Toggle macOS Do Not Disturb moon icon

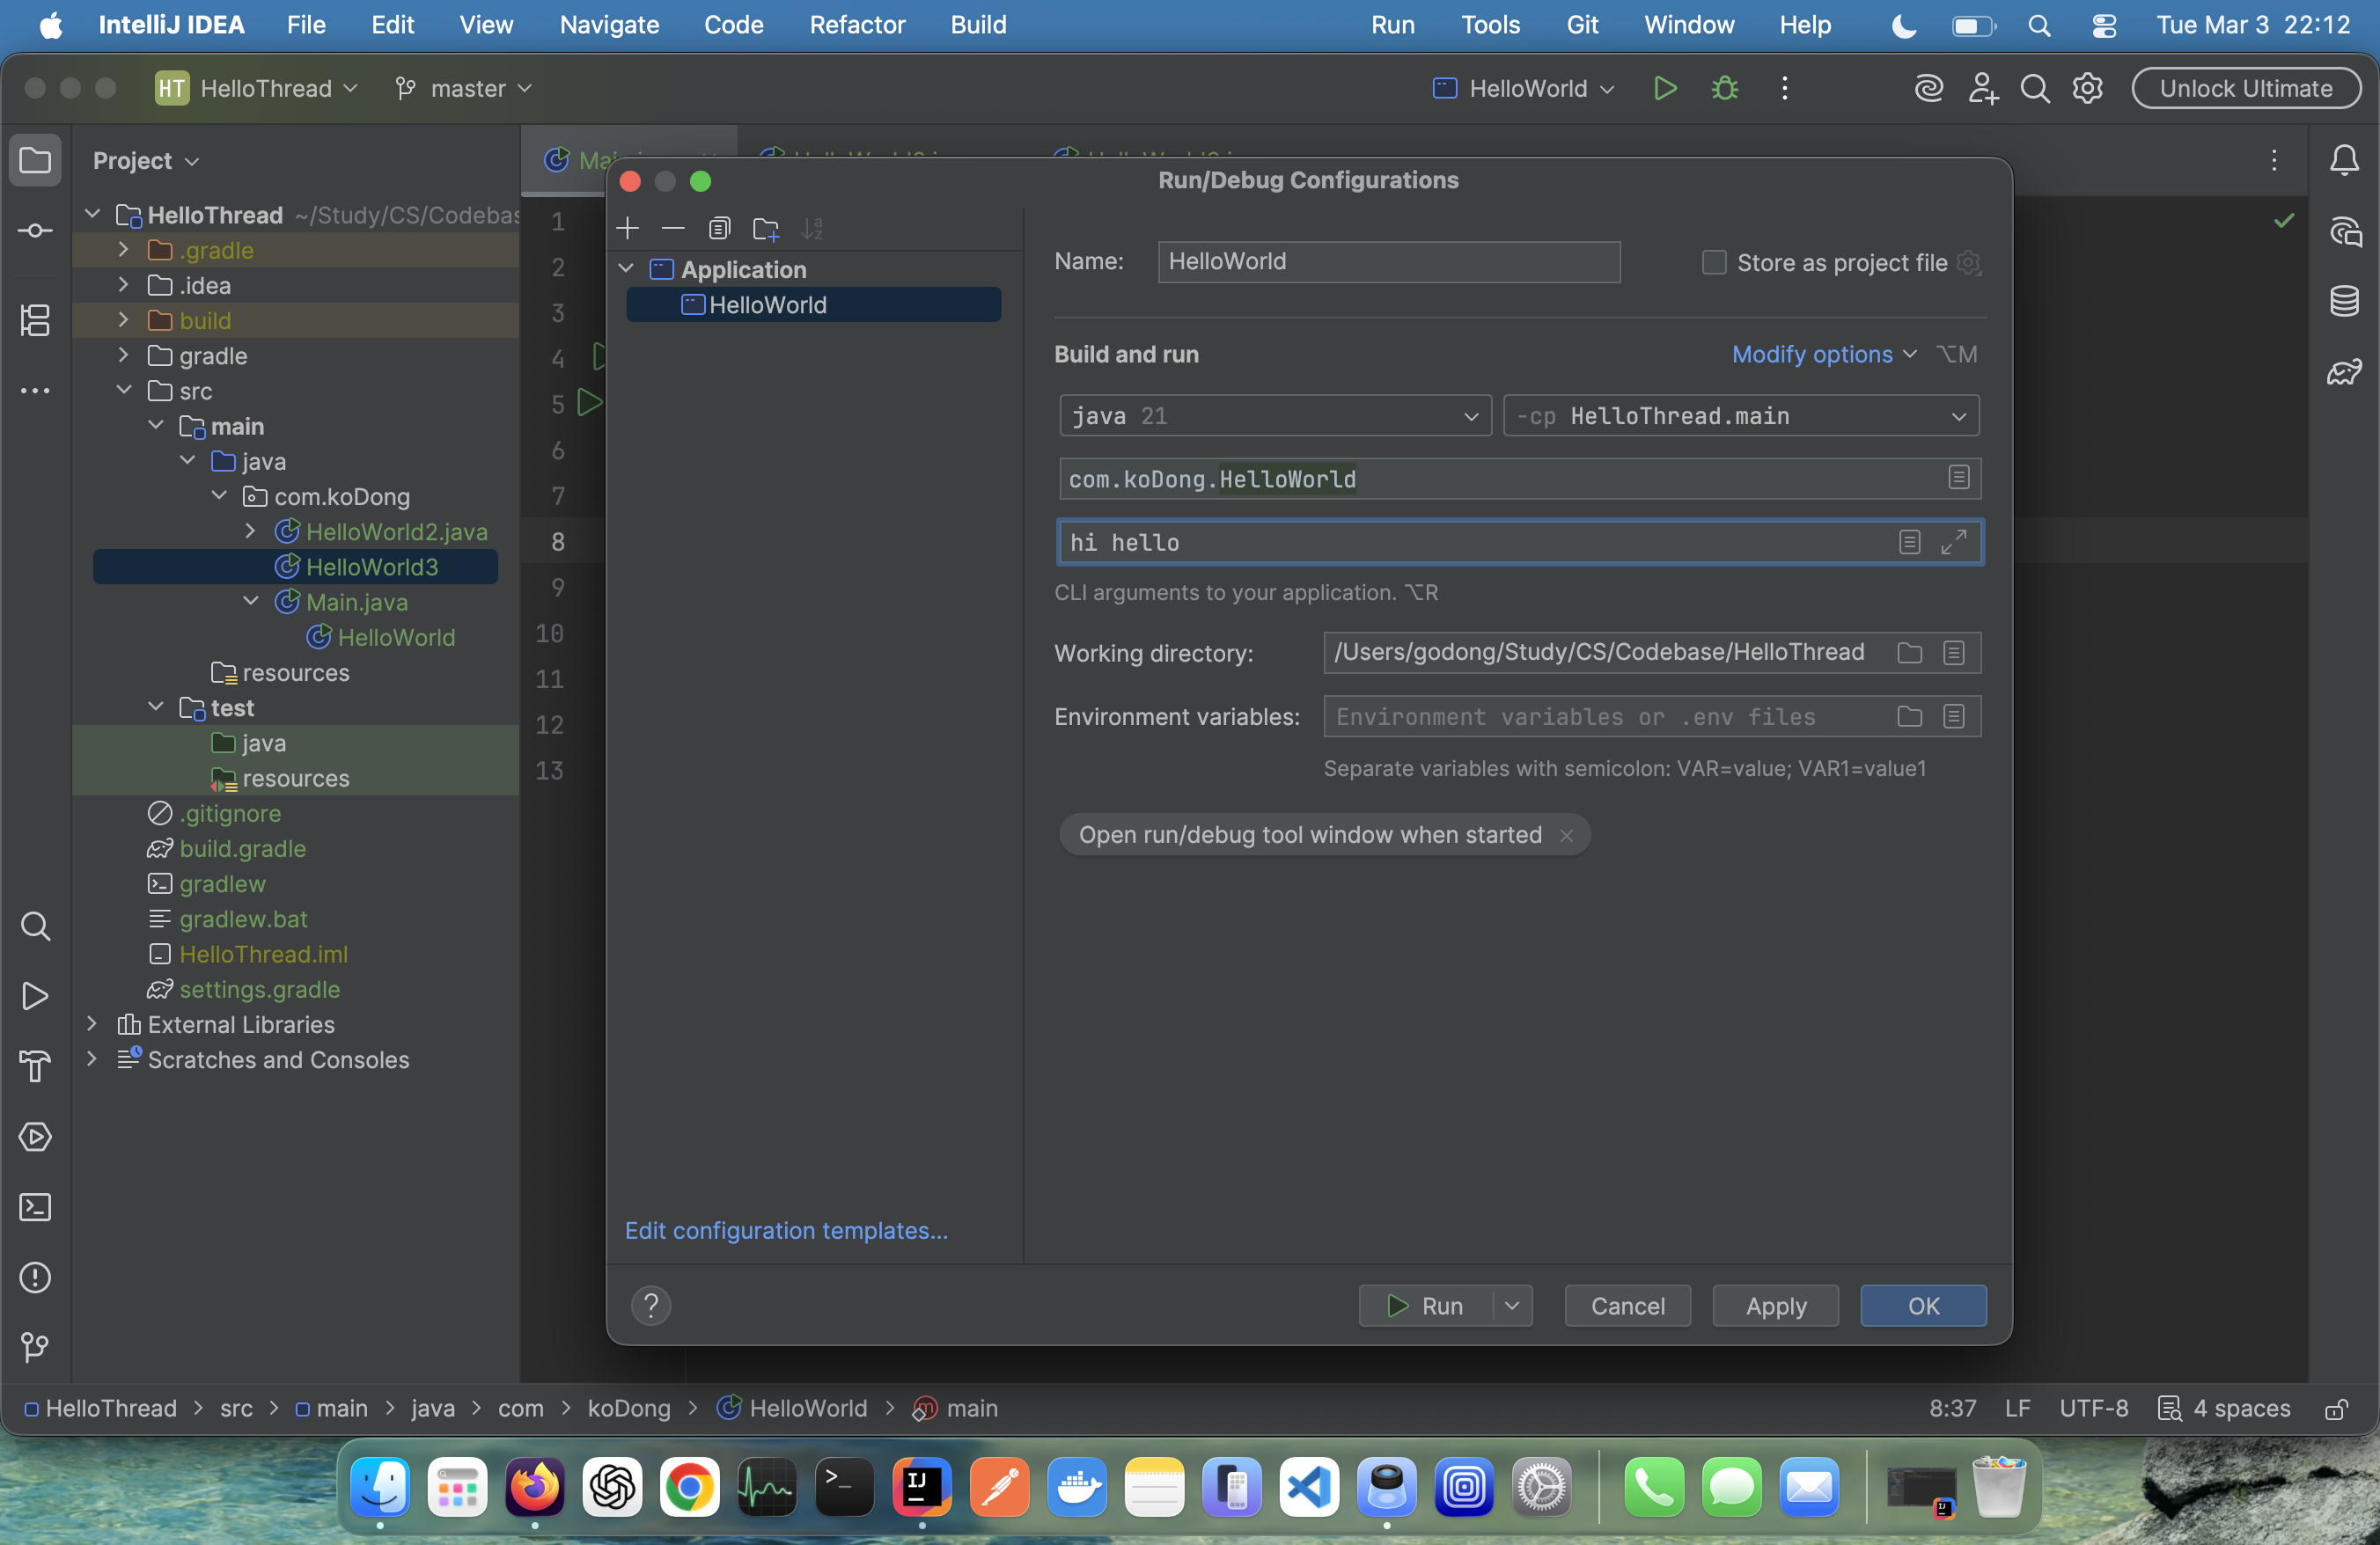click(1903, 26)
